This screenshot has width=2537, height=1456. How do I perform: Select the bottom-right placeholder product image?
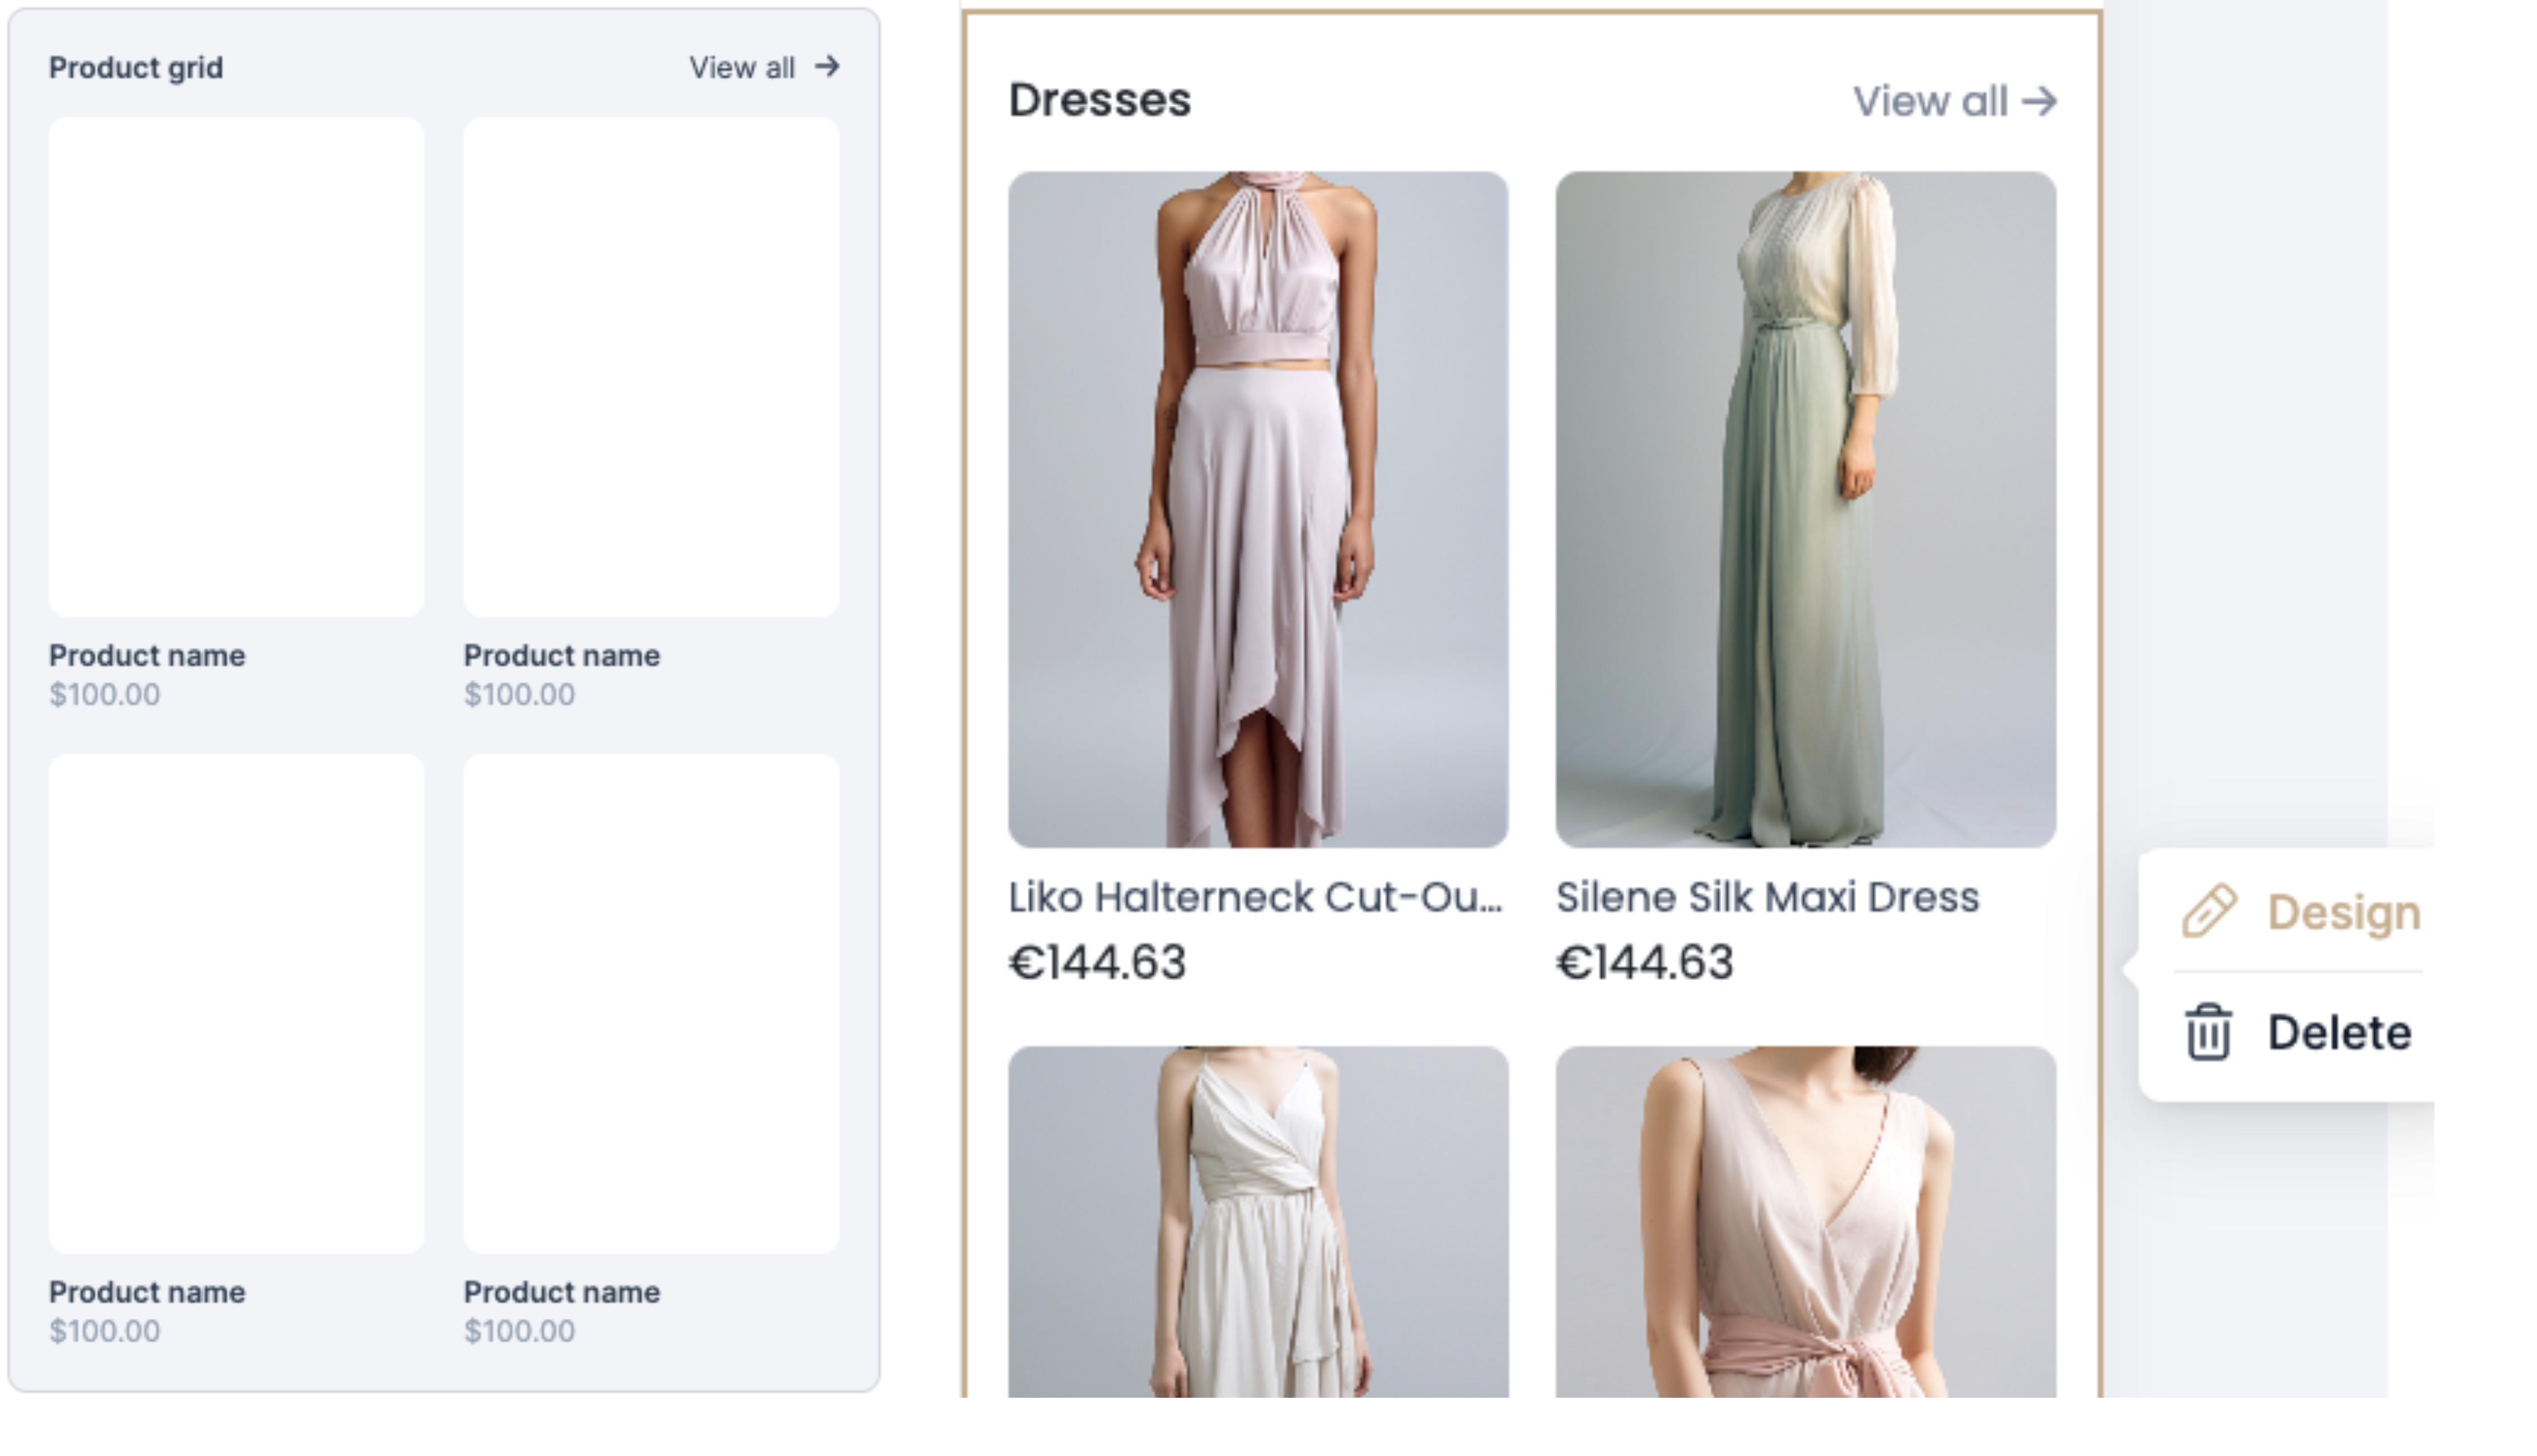point(651,1003)
